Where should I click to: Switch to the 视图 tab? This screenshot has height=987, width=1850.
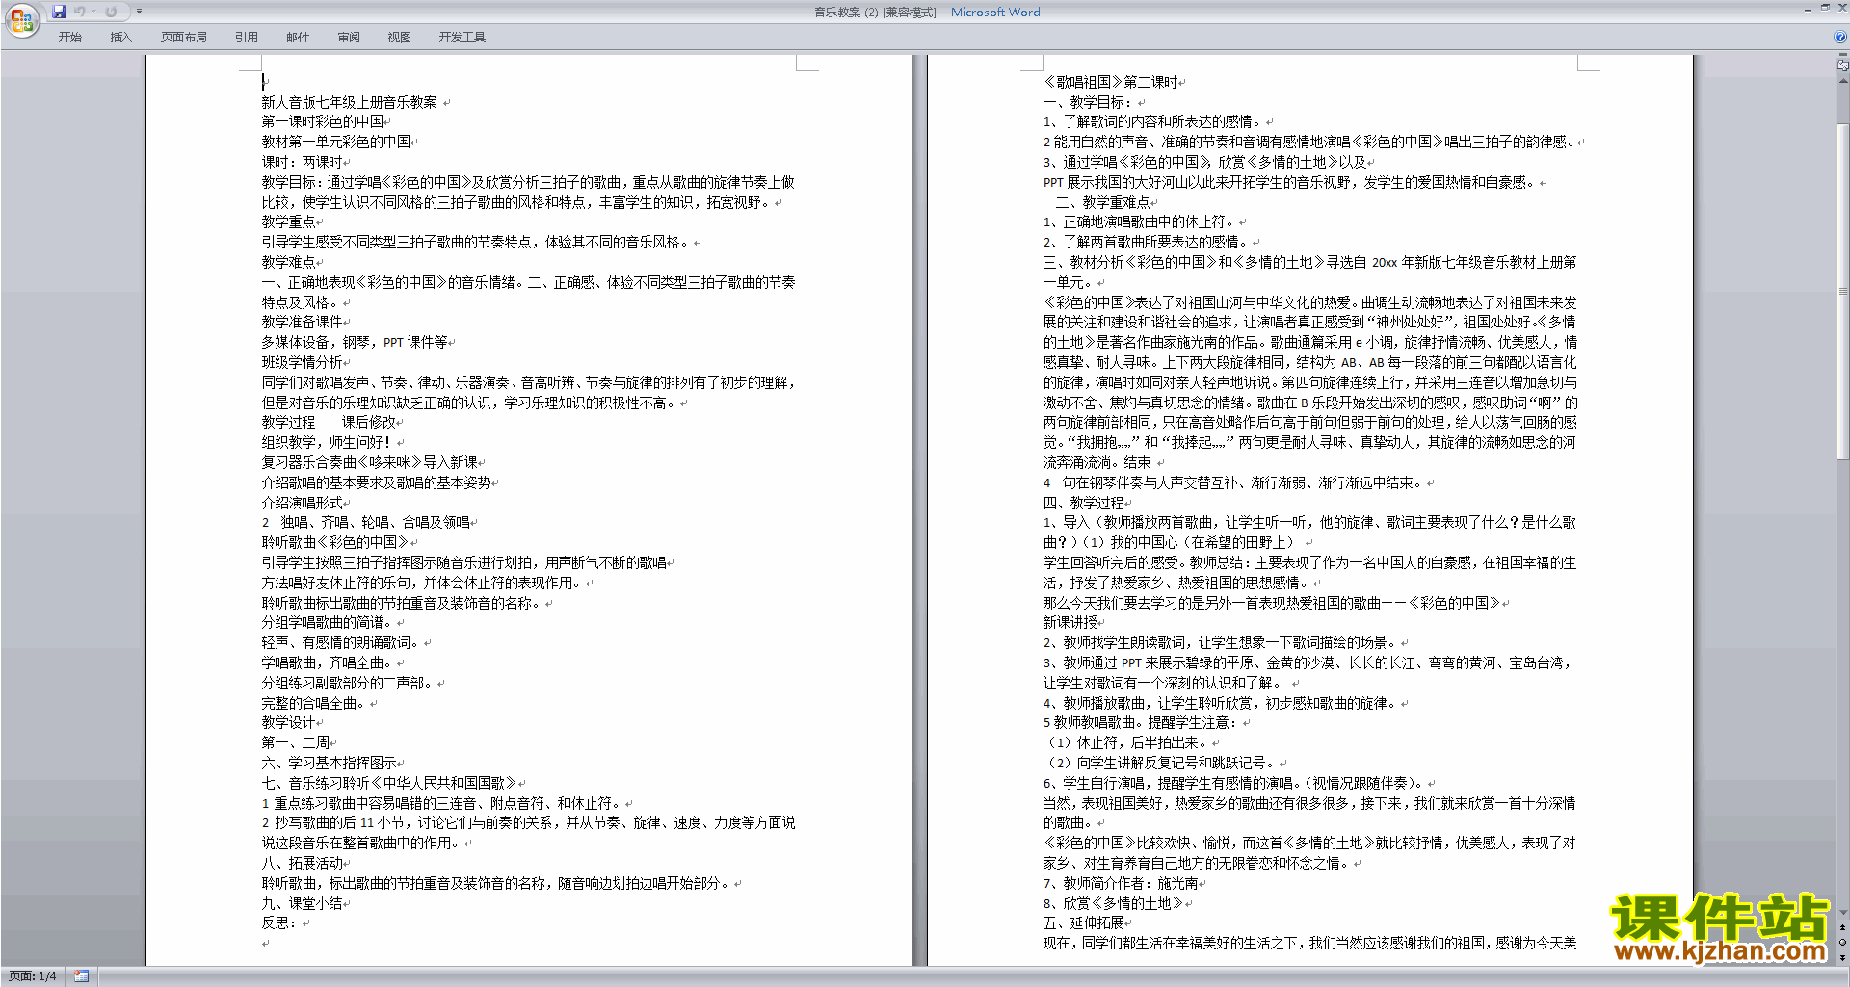click(x=399, y=38)
